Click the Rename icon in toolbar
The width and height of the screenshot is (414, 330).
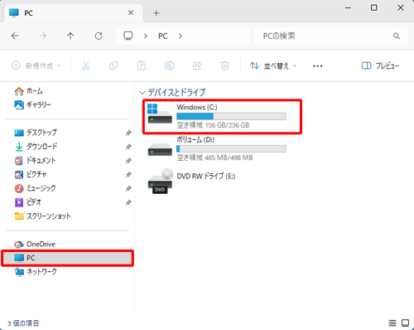(x=169, y=66)
